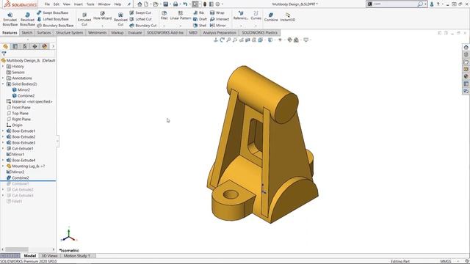Apply the Fillet tool
The width and height of the screenshot is (470, 264).
tap(164, 15)
